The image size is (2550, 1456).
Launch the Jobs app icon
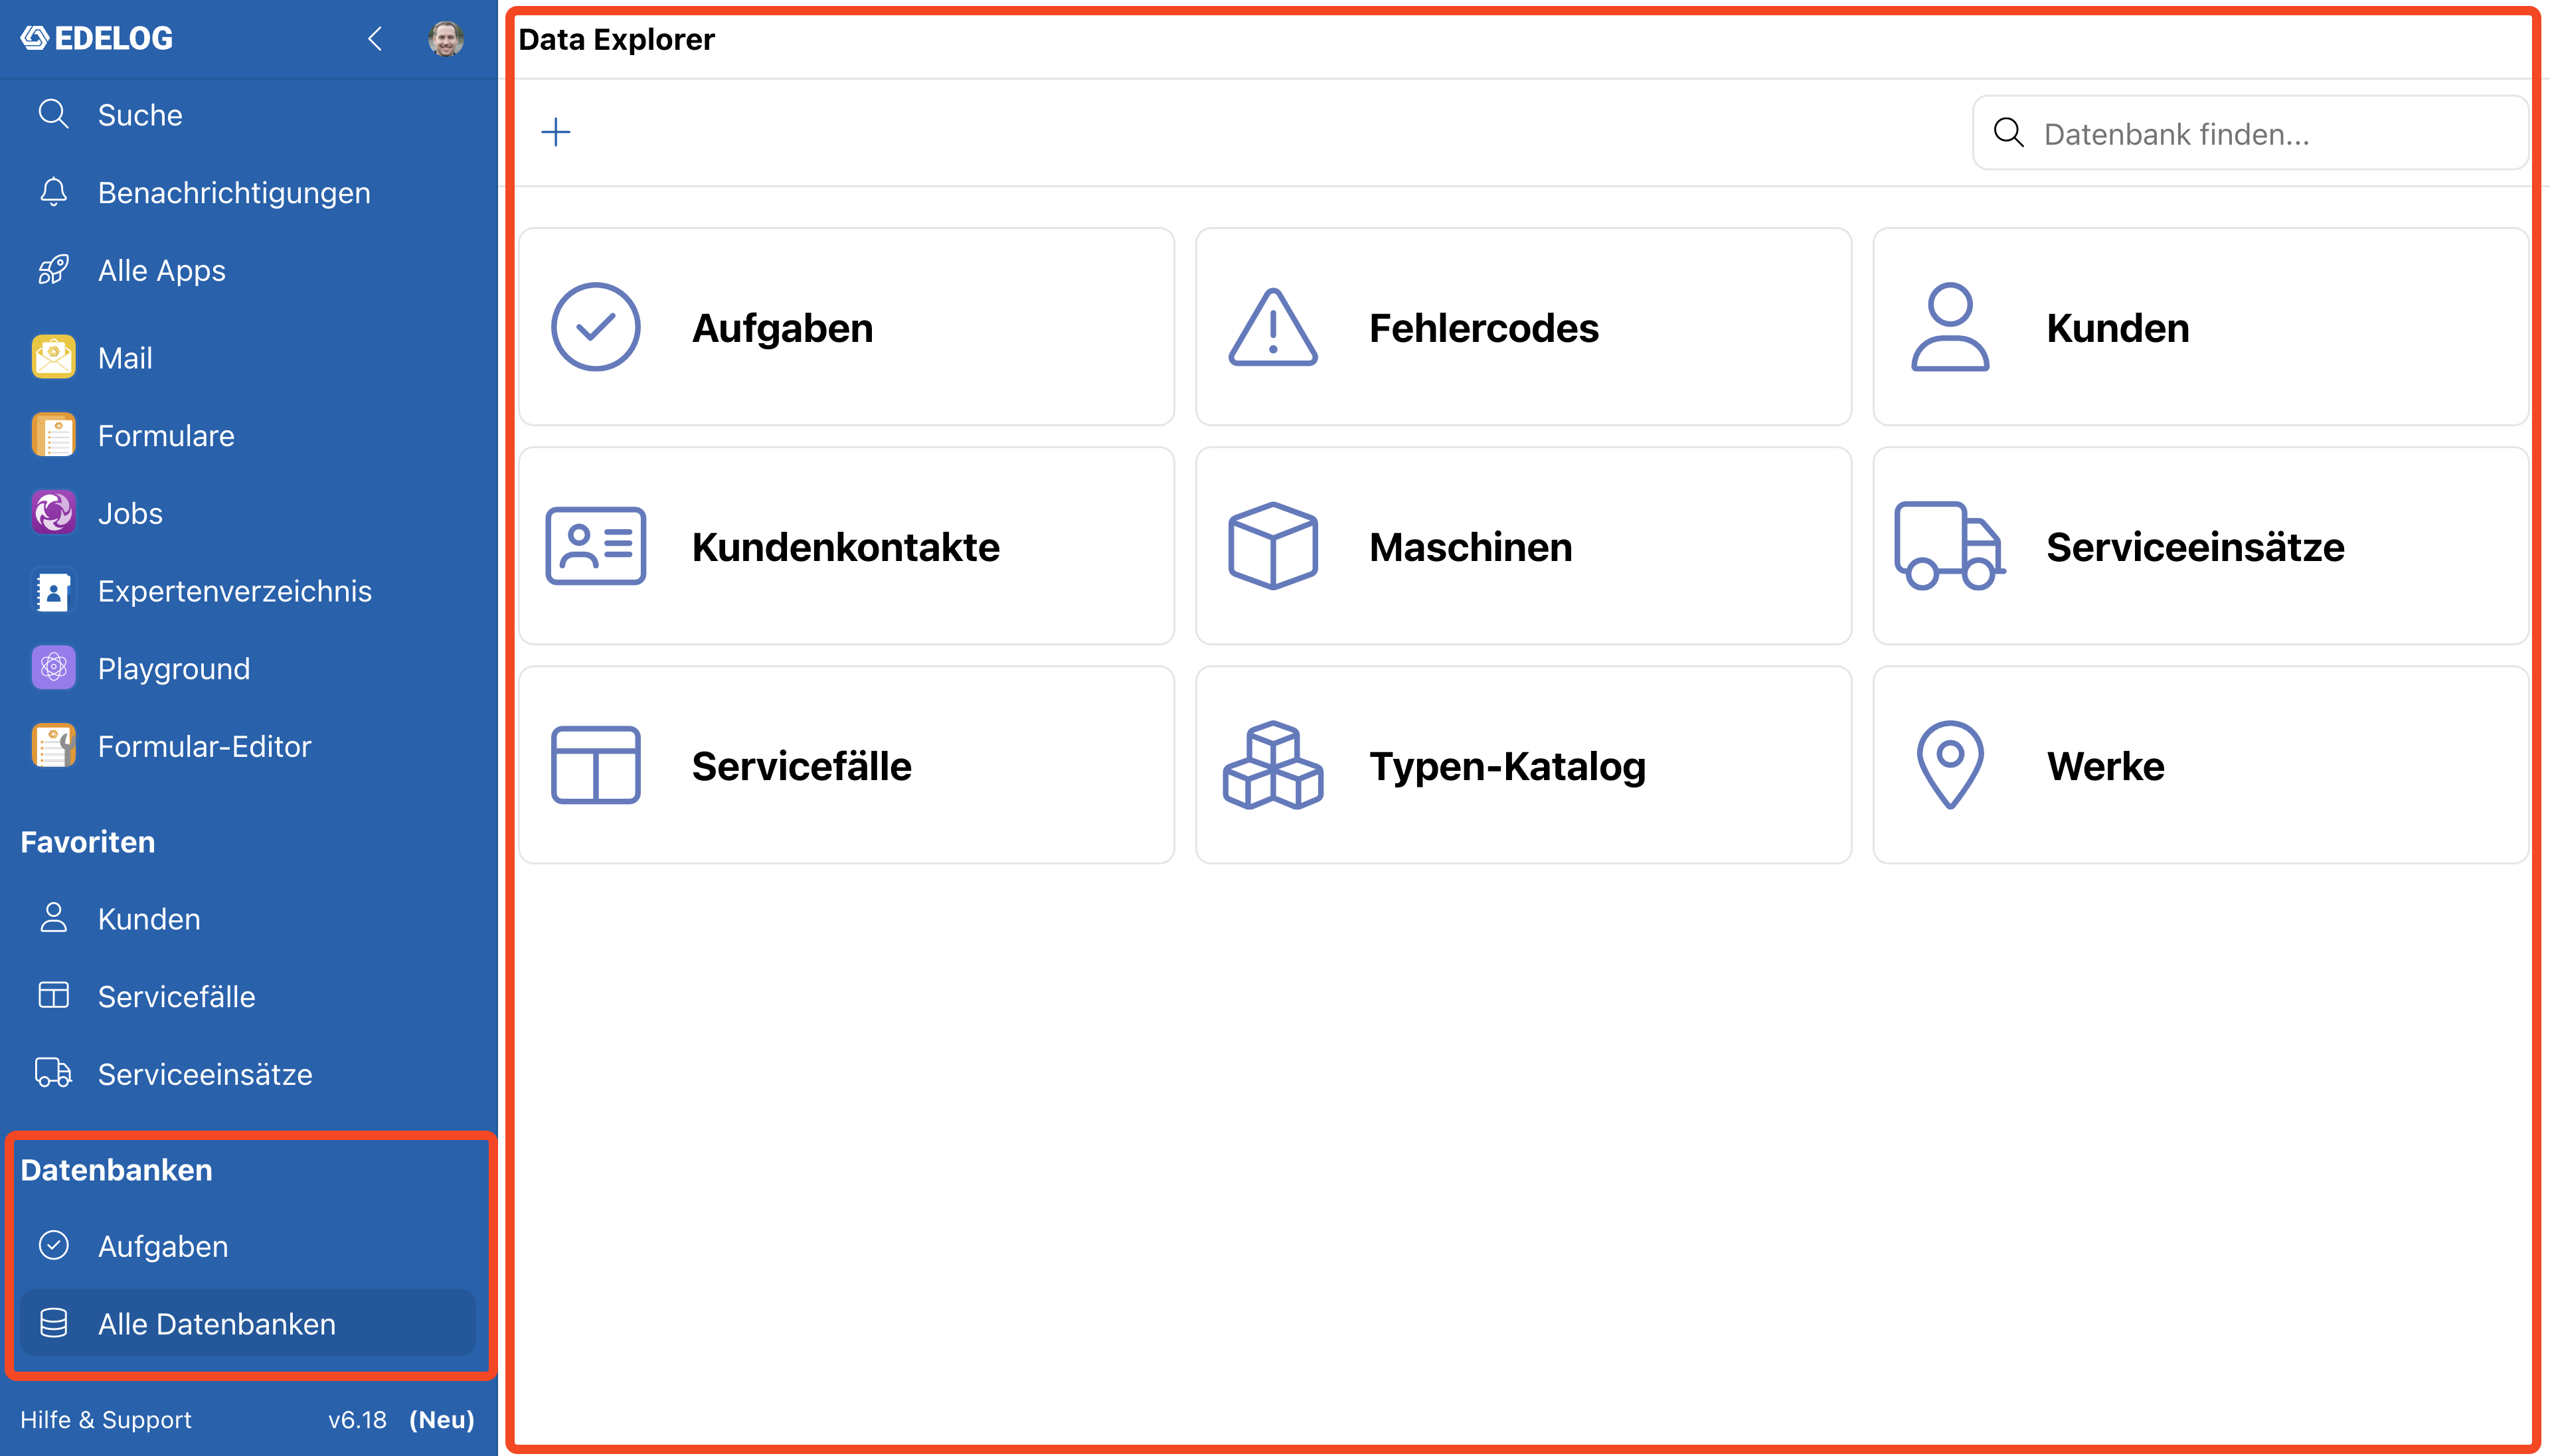(54, 513)
